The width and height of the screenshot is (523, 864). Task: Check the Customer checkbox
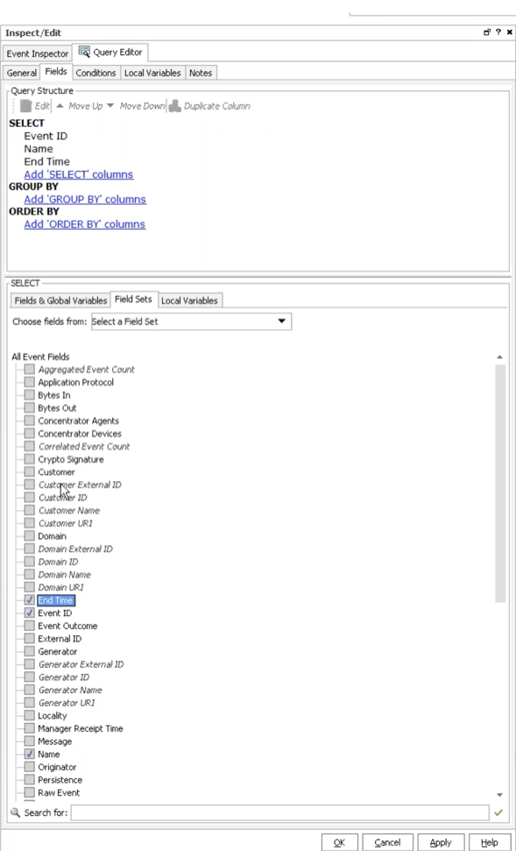[30, 471]
